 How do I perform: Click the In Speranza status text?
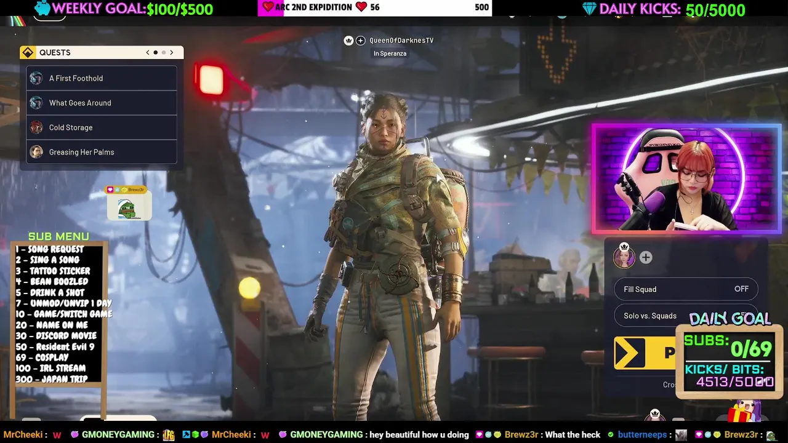[390, 54]
